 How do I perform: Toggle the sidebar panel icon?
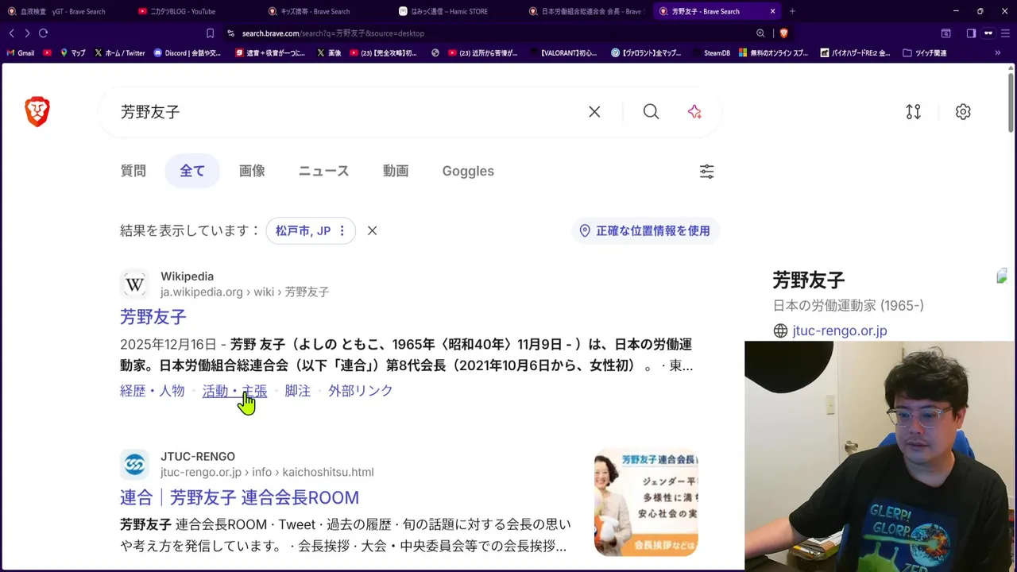click(x=971, y=33)
